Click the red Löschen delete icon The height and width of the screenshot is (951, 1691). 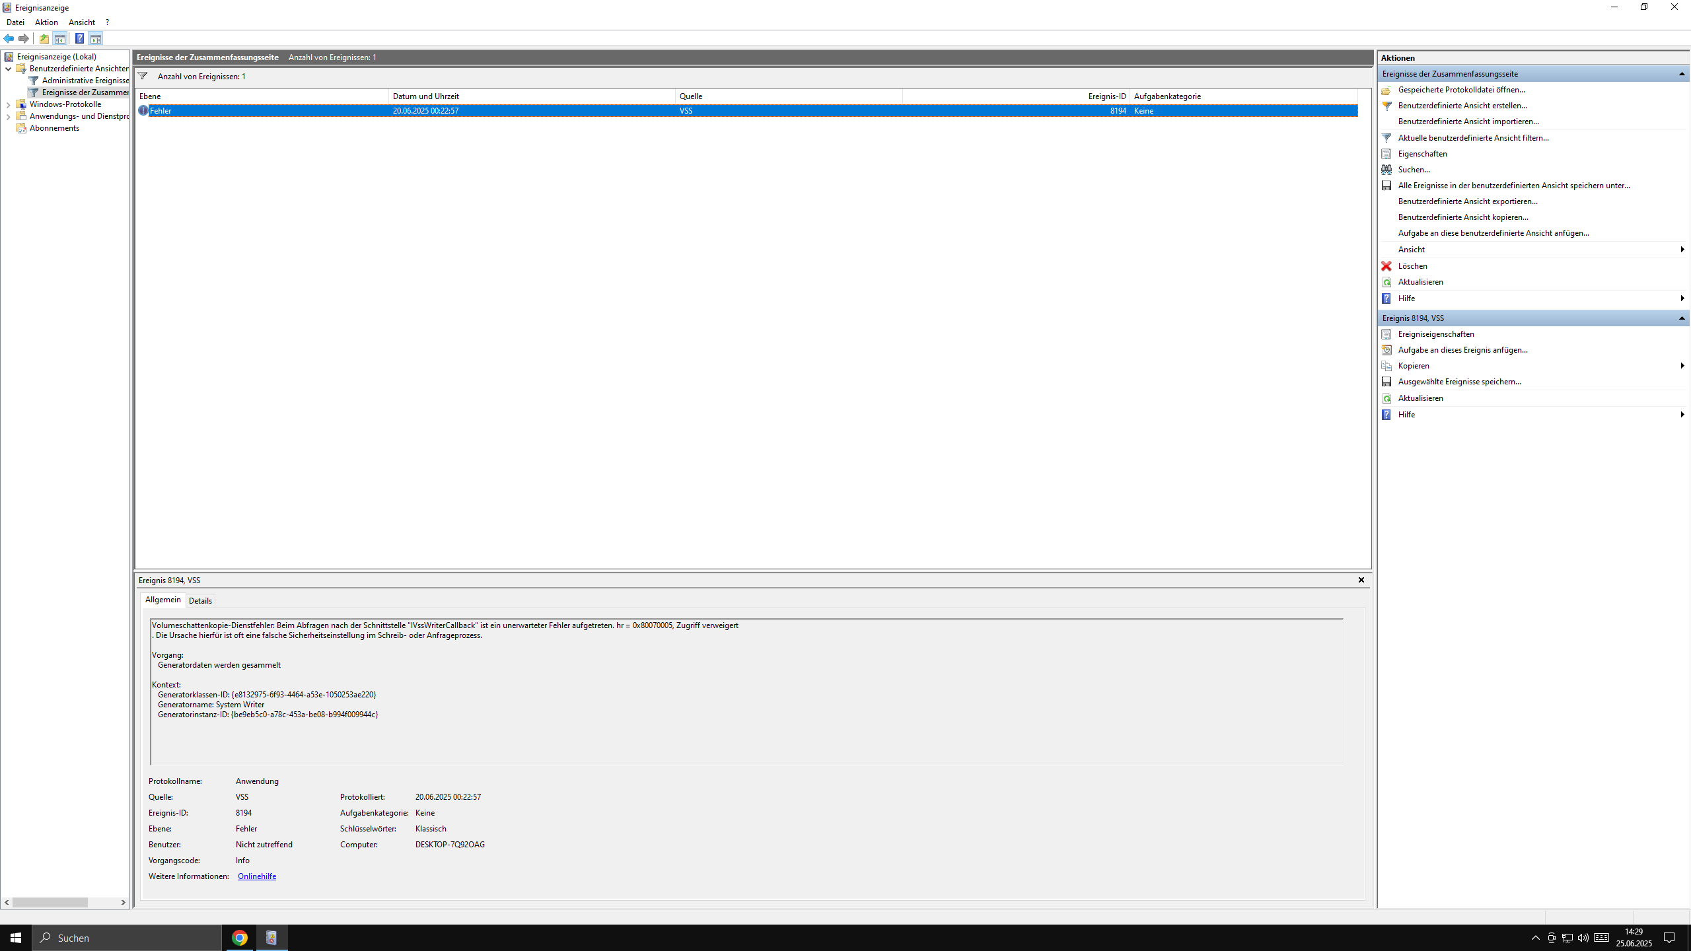pos(1386,266)
